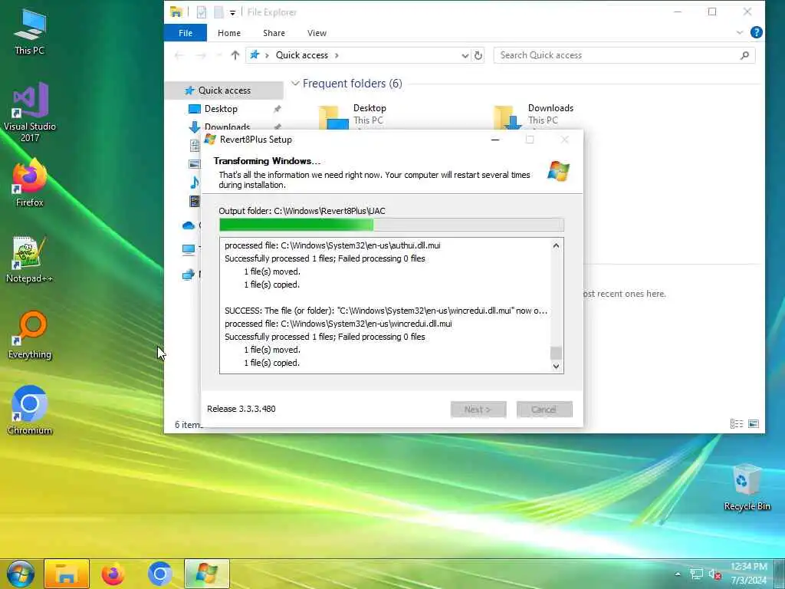This screenshot has width=785, height=589.
Task: Click search magnifier icon
Action: point(744,55)
